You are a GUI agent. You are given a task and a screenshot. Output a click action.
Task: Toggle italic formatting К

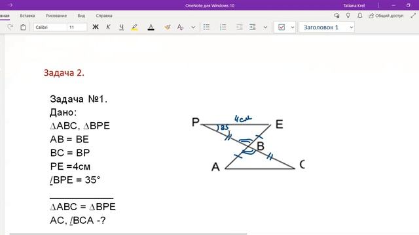(x=108, y=27)
